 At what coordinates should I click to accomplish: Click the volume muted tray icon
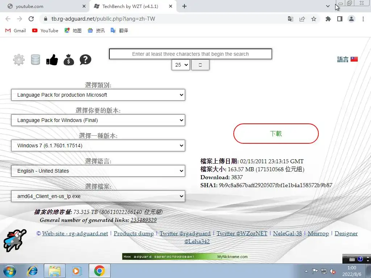click(333, 271)
